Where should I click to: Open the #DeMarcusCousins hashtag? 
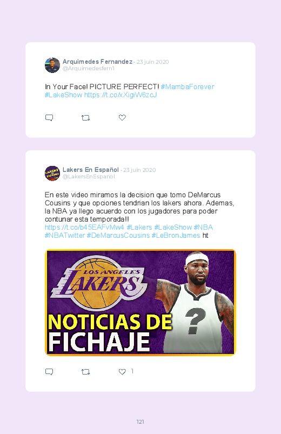[118, 235]
